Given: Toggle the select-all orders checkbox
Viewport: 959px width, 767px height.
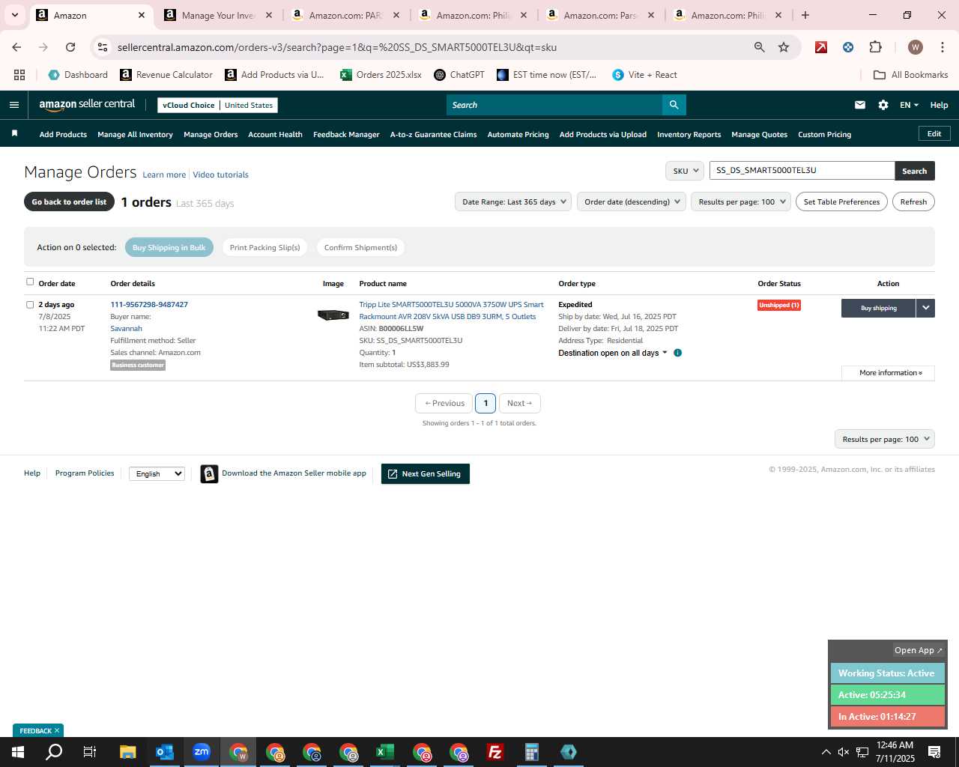Looking at the screenshot, I should pos(30,282).
